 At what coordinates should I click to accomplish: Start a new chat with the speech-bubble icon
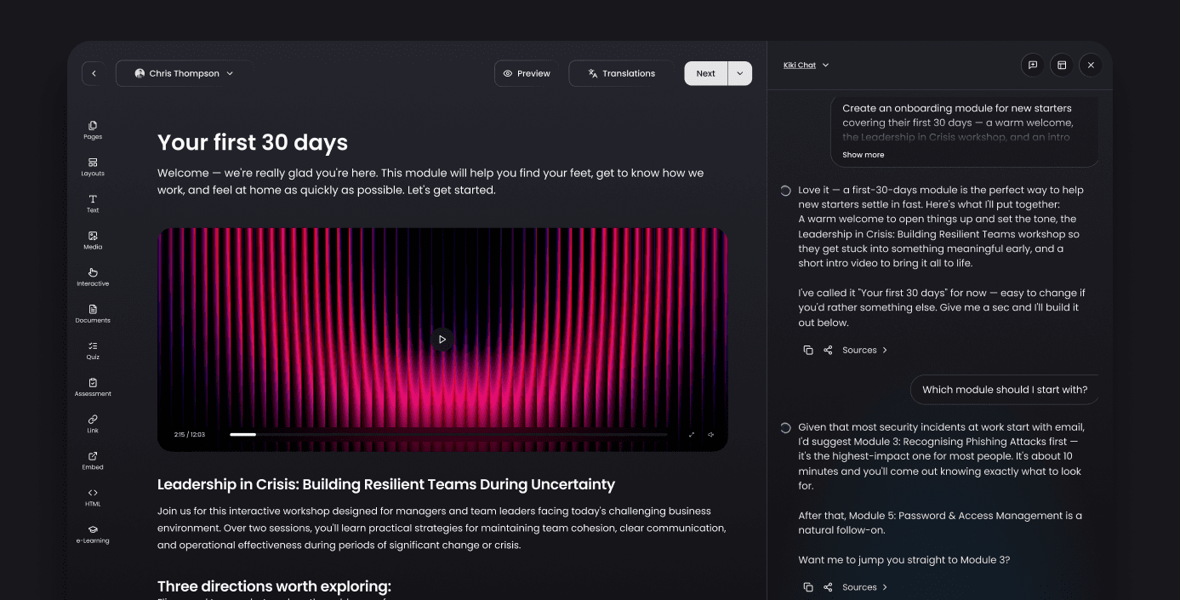tap(1033, 65)
